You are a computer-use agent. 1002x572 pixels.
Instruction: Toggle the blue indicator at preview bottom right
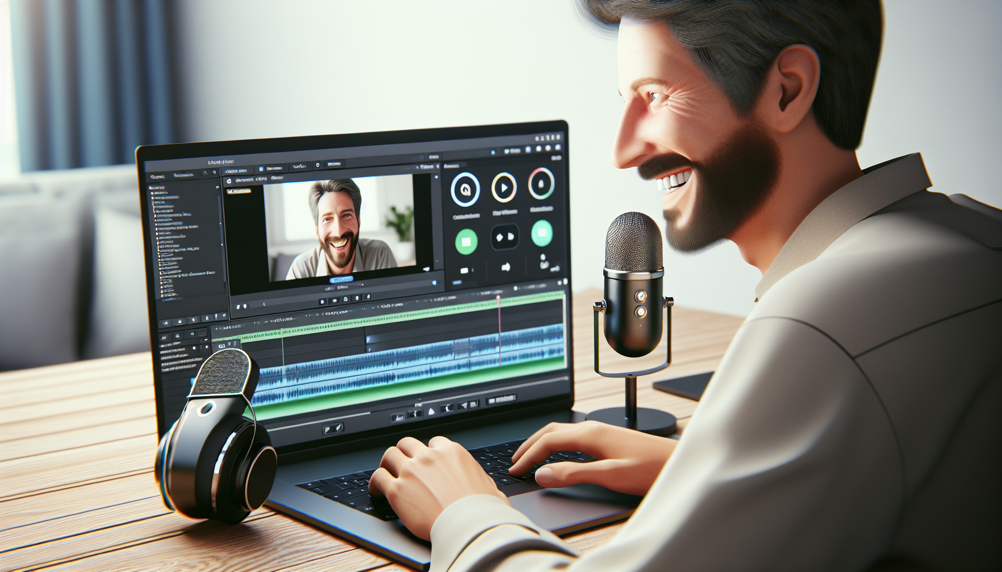point(434,283)
